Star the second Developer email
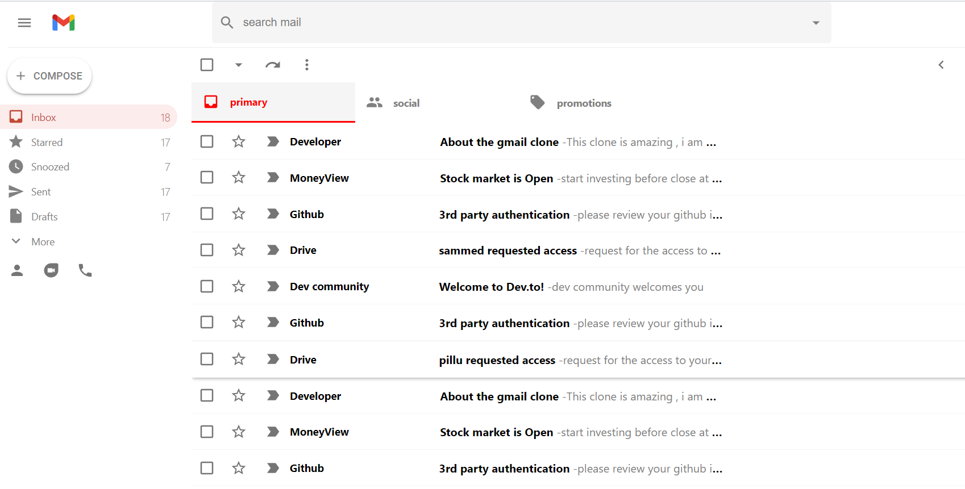The height and width of the screenshot is (489, 965). pyautogui.click(x=239, y=395)
